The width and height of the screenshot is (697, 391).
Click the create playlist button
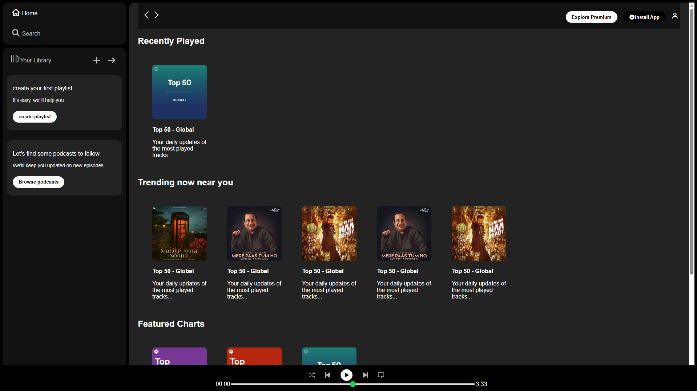tap(35, 117)
